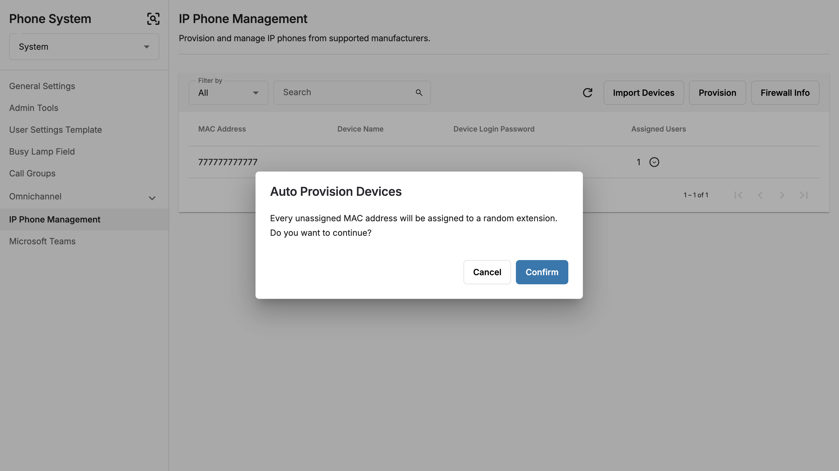Click the magnifier icon in the Search field
The width and height of the screenshot is (839, 471).
pos(419,93)
